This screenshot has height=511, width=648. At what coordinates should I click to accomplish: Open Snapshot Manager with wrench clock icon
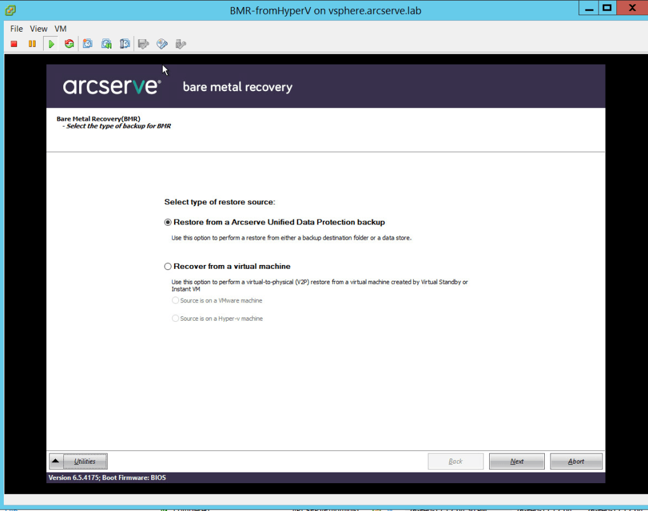click(125, 44)
